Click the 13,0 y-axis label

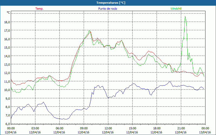(7, 64)
